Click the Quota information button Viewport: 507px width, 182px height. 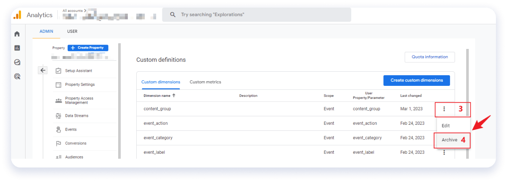[429, 57]
